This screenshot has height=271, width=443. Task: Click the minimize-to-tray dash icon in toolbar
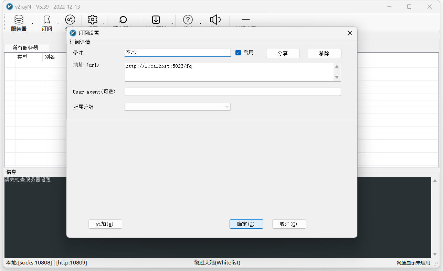click(246, 20)
